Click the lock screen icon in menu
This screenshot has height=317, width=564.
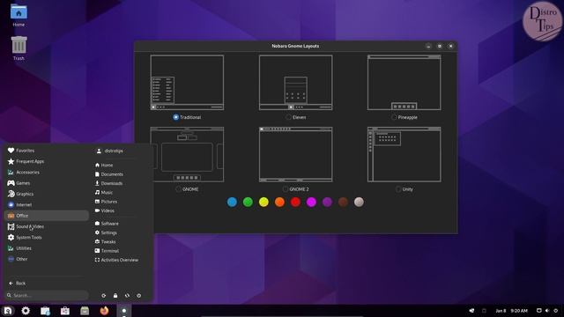(x=115, y=296)
